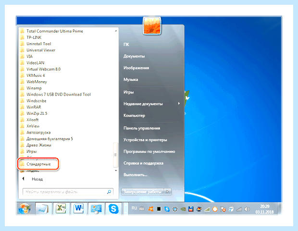Open Программы по умолчанию
The width and height of the screenshot is (298, 231).
pyautogui.click(x=149, y=152)
